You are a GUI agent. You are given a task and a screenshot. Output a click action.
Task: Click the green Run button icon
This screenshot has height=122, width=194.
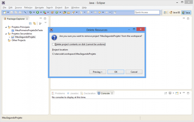pyautogui.click(x=38, y=13)
